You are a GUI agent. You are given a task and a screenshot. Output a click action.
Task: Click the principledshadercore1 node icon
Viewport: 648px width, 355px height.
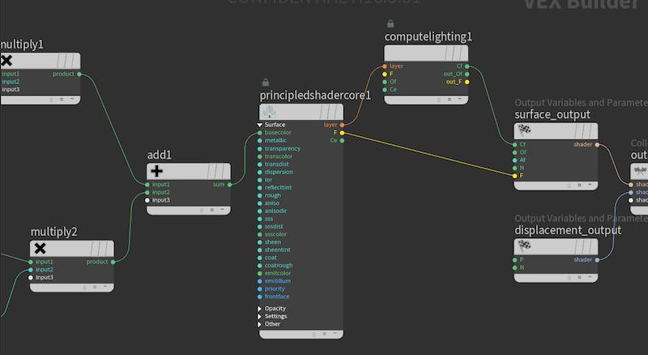tap(268, 112)
